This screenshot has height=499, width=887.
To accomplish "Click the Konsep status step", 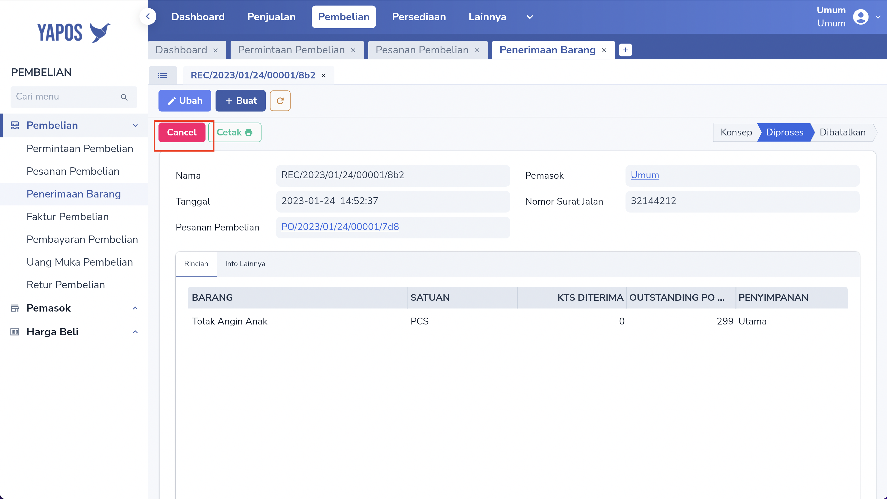I will click(x=736, y=133).
